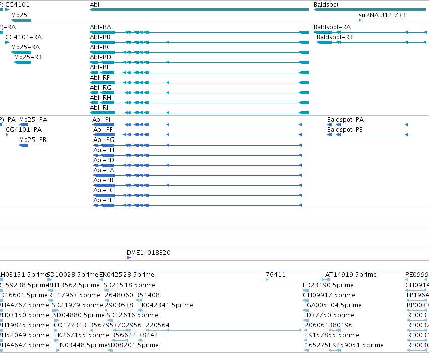Image resolution: width=429 pixels, height=353 pixels.
Task: Click the Abl-RC transcript label
Action: coord(100,47)
